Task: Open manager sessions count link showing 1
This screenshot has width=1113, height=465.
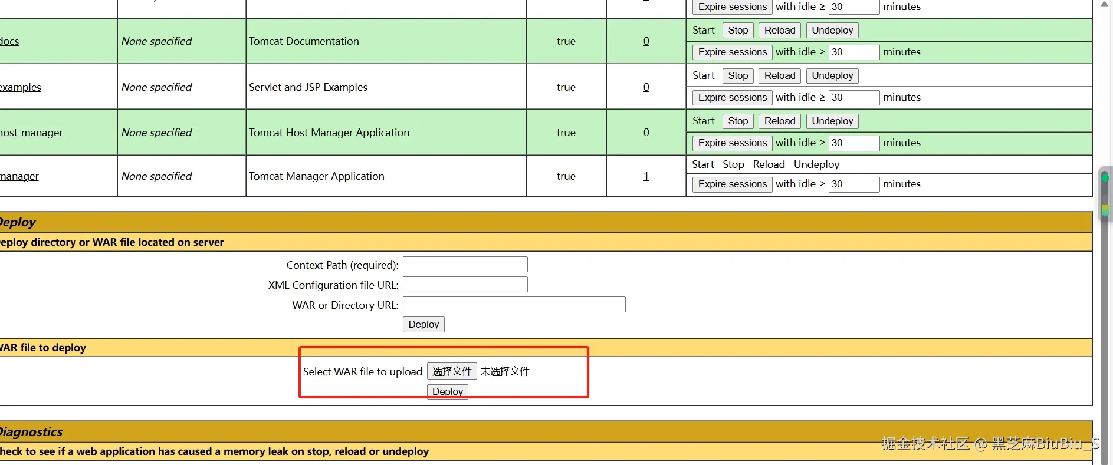Action: [x=646, y=176]
